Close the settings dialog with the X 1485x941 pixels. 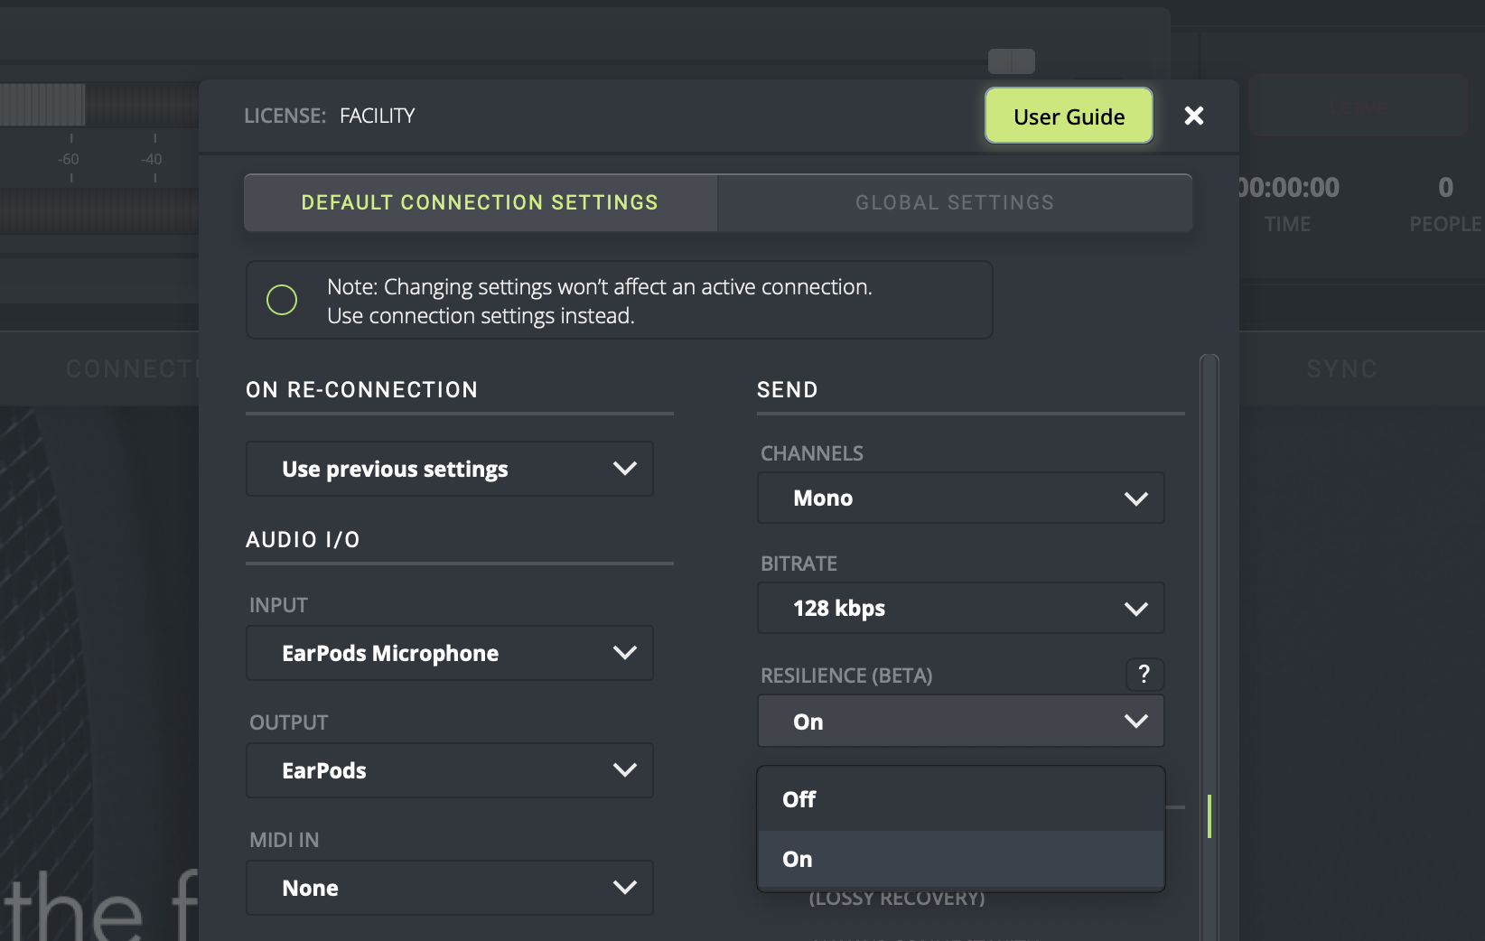pyautogui.click(x=1193, y=116)
